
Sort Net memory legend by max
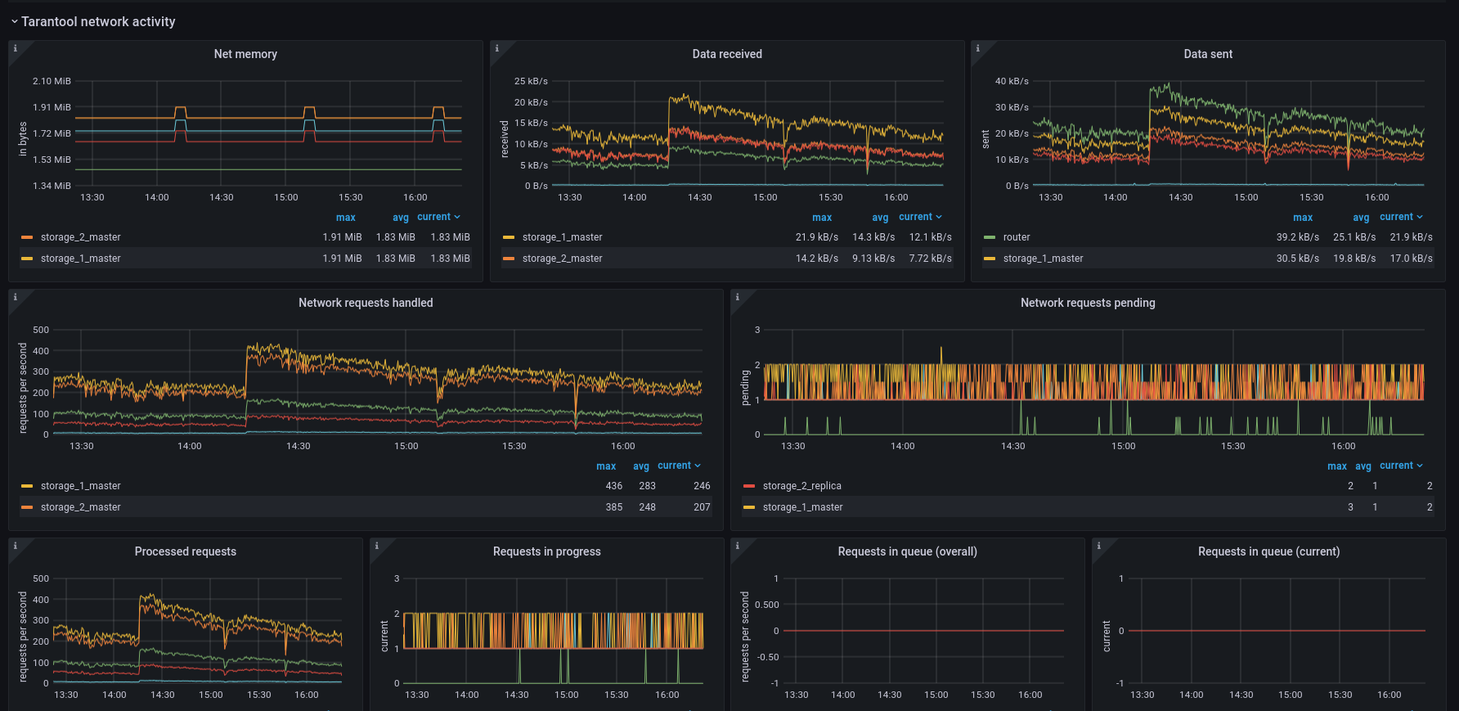coord(346,218)
